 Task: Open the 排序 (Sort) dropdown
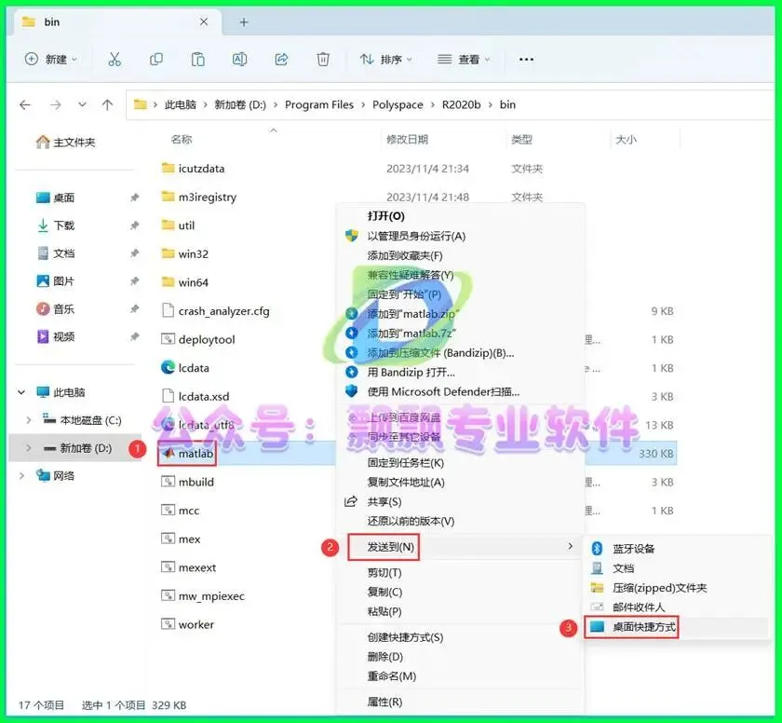[x=386, y=60]
